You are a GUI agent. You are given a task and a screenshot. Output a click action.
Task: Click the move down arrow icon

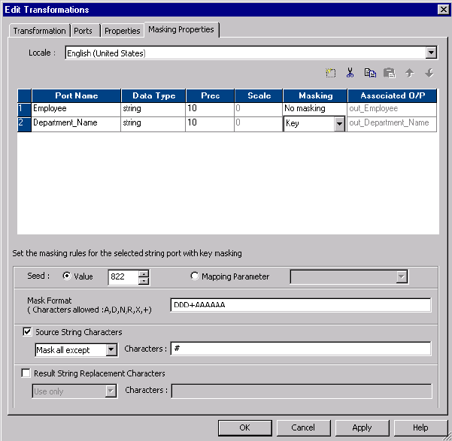click(x=429, y=73)
